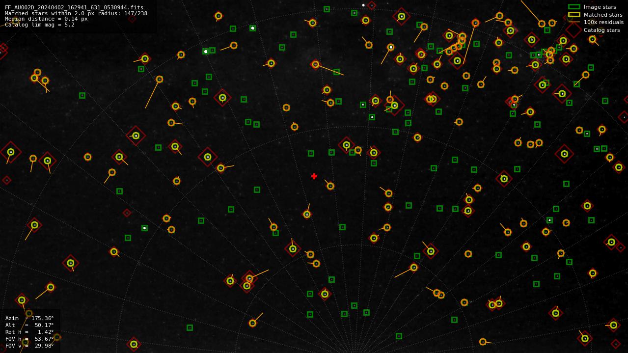
Task: Click the 'Catalog lim mag = 5.2' text
Action: click(40, 25)
